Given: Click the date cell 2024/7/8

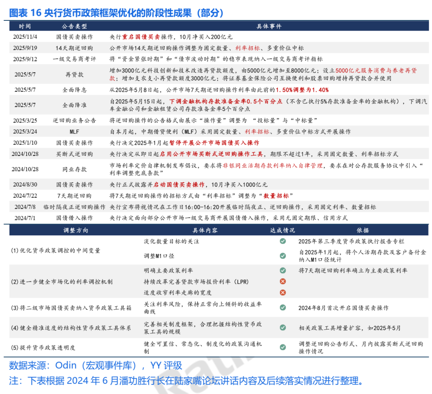Looking at the screenshot, I should pos(25,207).
